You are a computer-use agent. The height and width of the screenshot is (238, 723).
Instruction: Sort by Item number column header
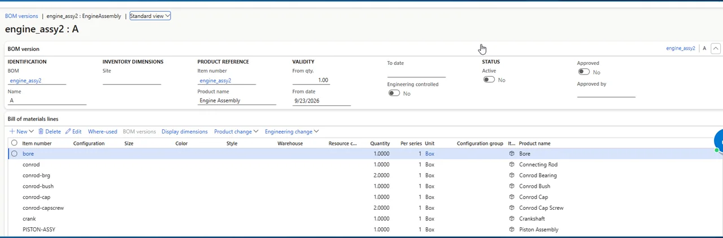[x=37, y=143]
